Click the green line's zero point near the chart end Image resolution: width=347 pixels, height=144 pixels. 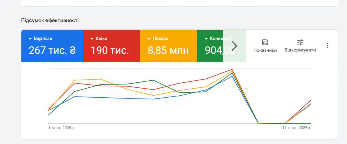click(x=298, y=124)
